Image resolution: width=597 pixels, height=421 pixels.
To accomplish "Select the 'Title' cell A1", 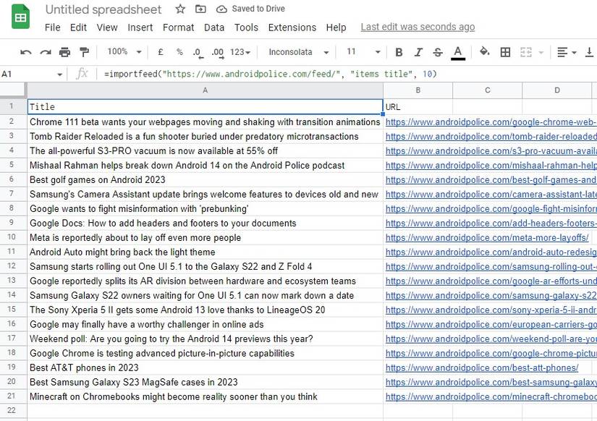I will click(x=206, y=106).
